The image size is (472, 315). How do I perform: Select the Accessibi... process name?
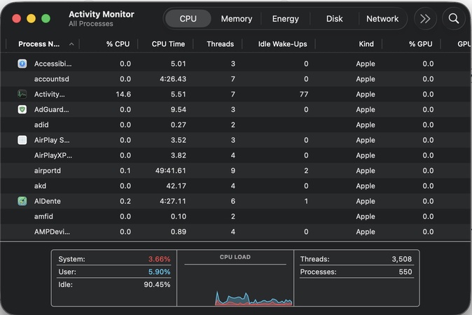[53, 64]
